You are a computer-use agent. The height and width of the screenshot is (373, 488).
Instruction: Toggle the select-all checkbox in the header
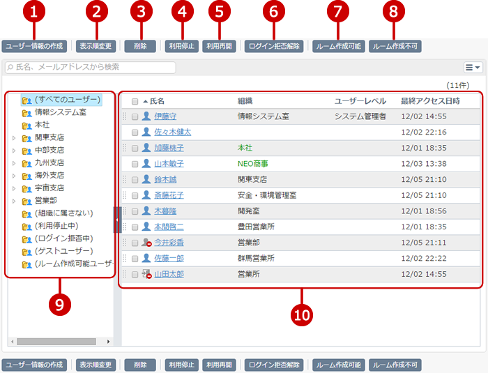(135, 101)
